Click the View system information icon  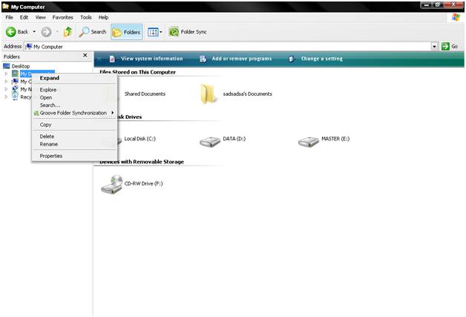click(112, 59)
